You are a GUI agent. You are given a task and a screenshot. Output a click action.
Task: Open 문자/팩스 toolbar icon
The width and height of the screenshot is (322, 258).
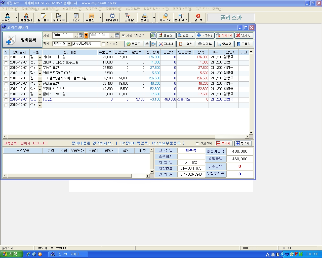(181, 18)
